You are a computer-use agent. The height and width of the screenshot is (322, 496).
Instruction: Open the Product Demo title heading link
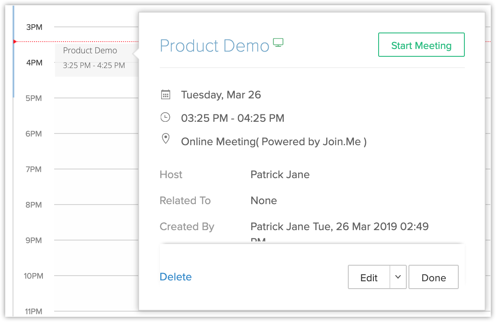[214, 46]
